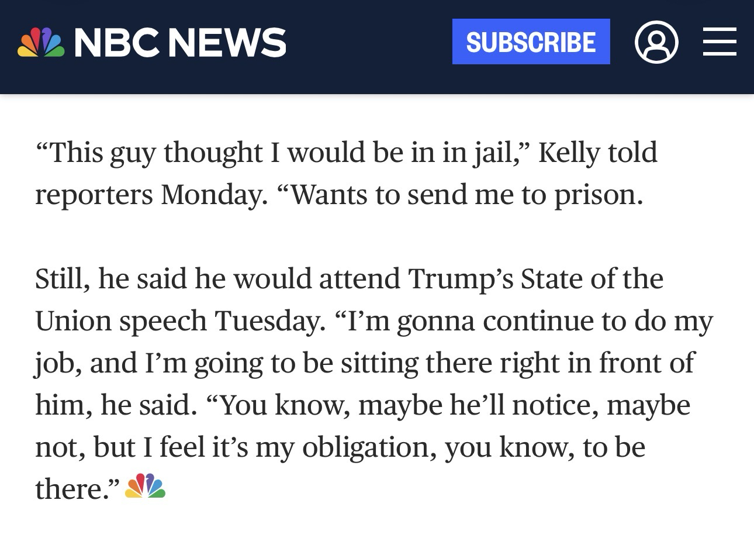Image resolution: width=754 pixels, height=538 pixels.
Task: Click the word "Kelly" in the article
Action: pyautogui.click(x=569, y=152)
